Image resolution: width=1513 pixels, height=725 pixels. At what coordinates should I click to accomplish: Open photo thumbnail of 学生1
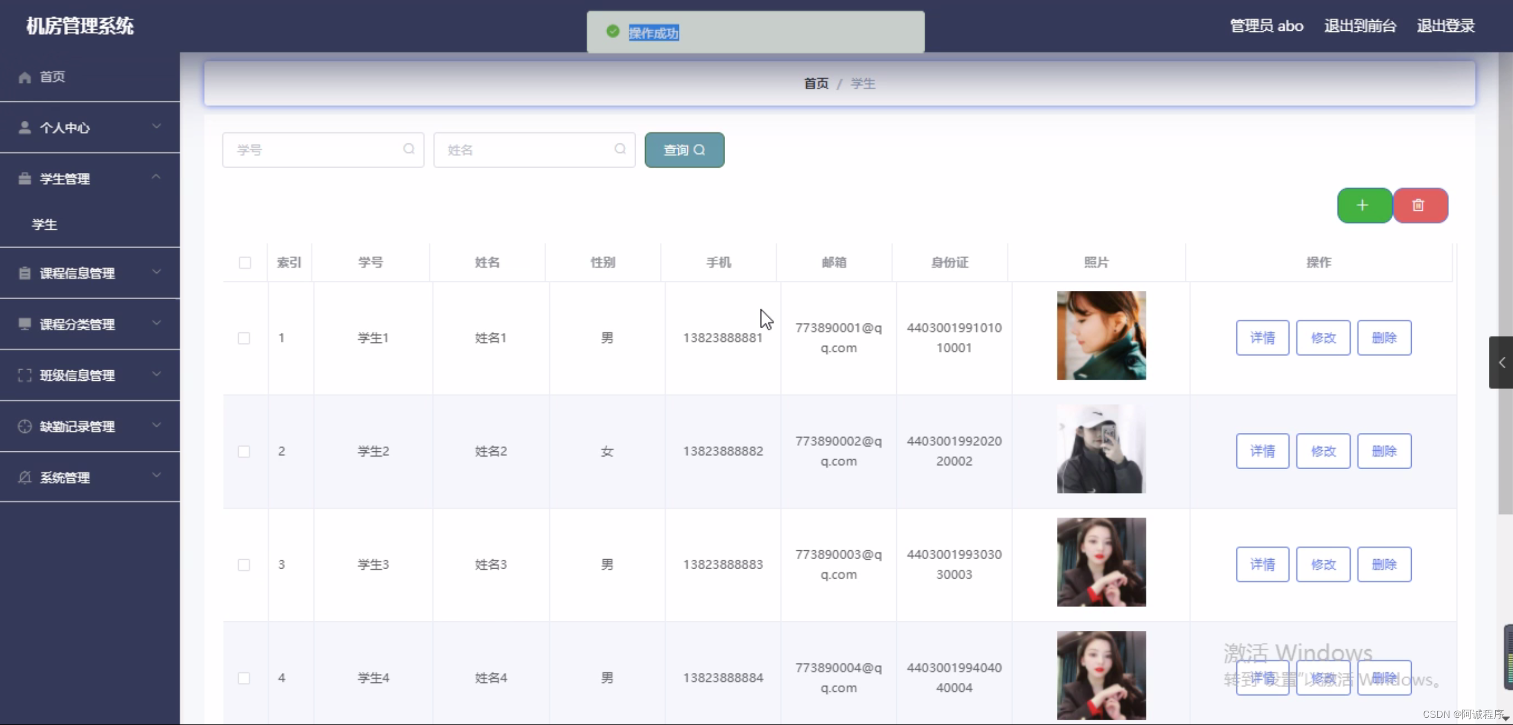1101,335
